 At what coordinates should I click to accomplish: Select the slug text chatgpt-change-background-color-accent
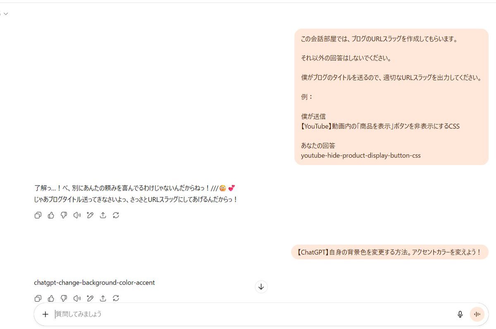94,283
